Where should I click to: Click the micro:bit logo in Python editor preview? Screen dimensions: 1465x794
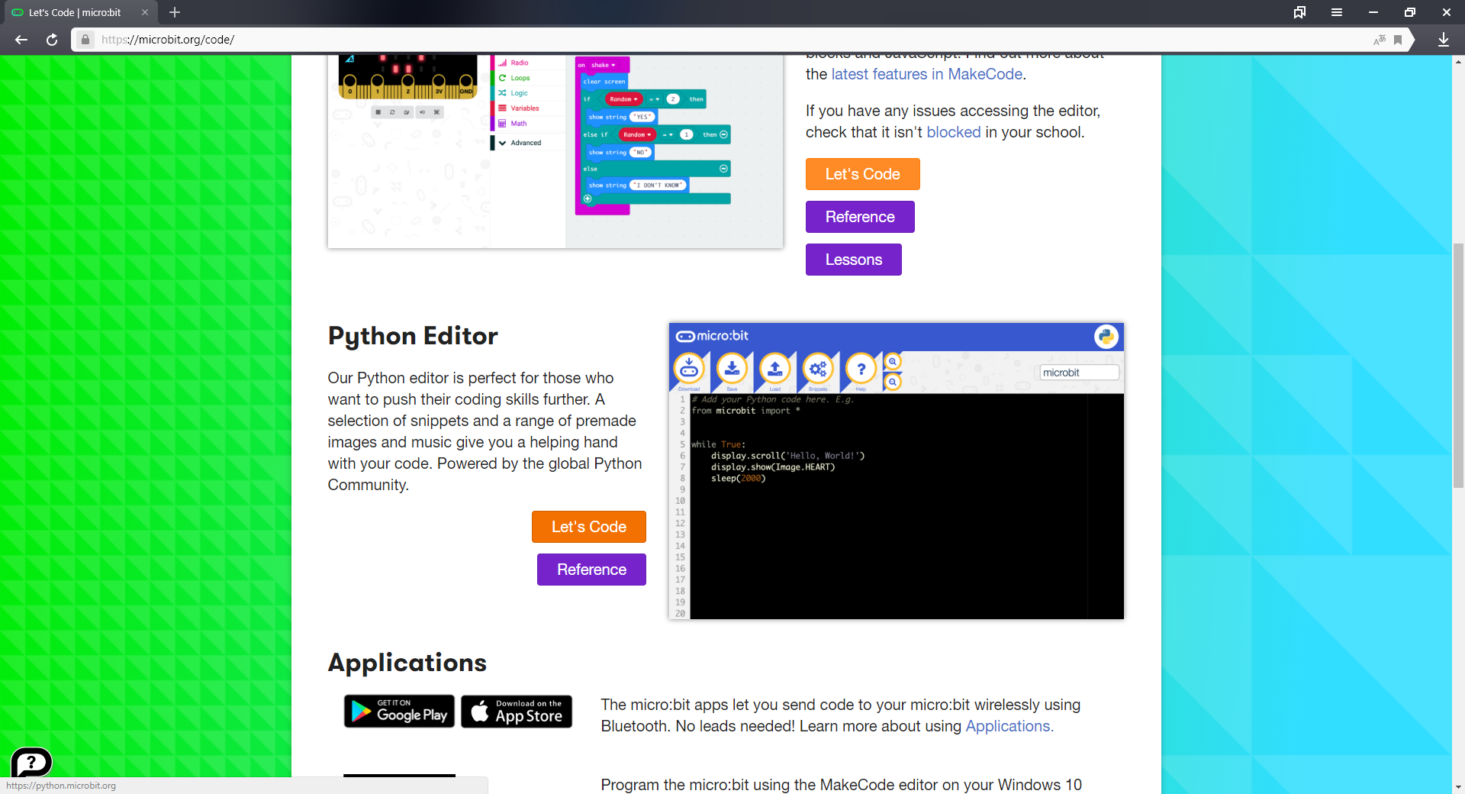[712, 336]
